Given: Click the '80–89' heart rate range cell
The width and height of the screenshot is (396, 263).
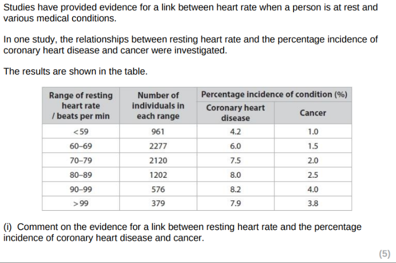Looking at the screenshot, I should (x=81, y=175).
